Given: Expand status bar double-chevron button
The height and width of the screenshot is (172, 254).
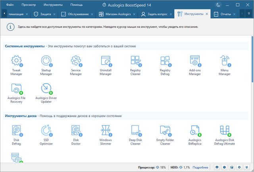Looking at the screenshot, I should tap(246, 167).
